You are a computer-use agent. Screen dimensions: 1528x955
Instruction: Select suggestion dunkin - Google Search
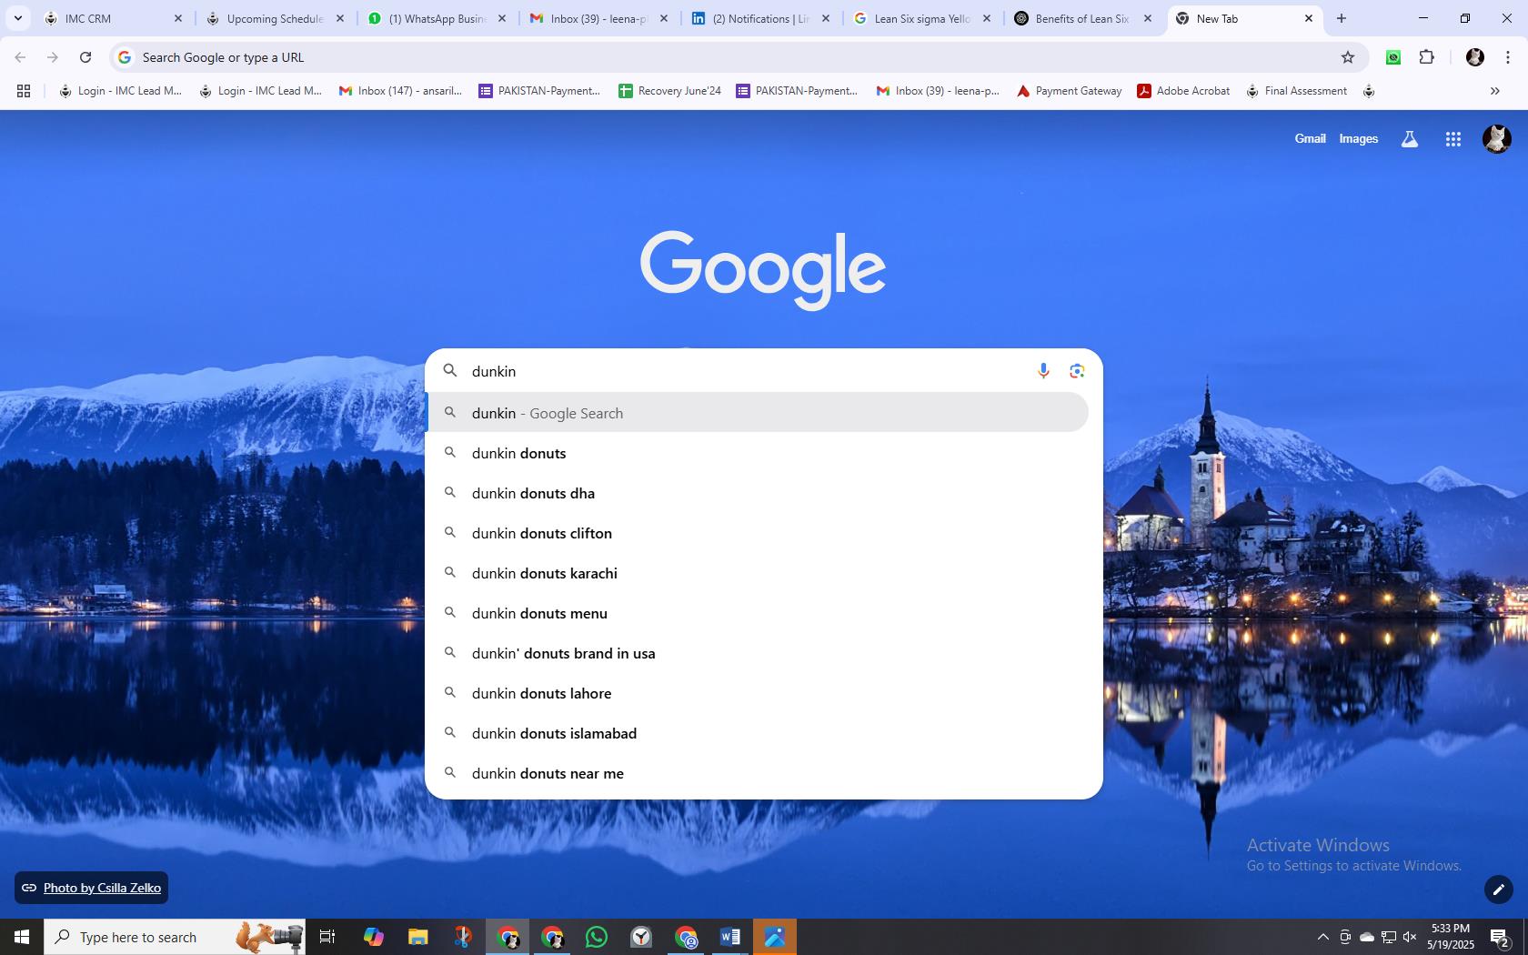(757, 413)
